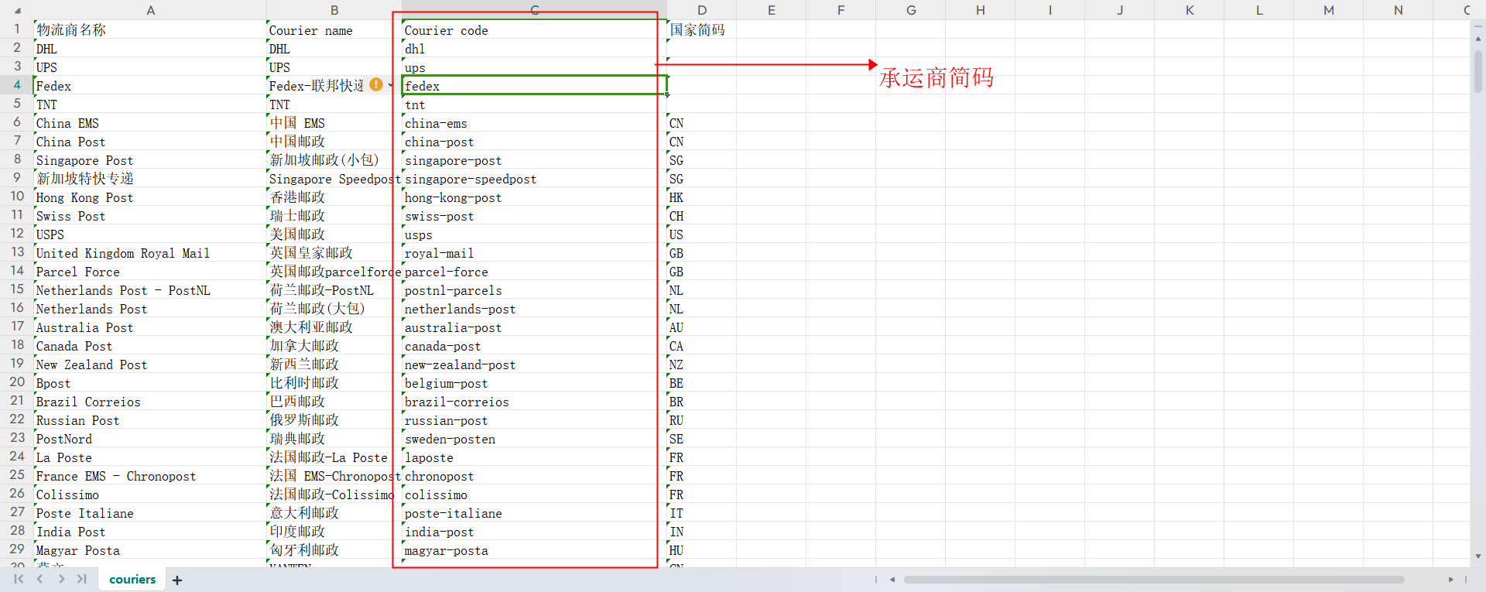Select the colissimo code cell

(534, 494)
